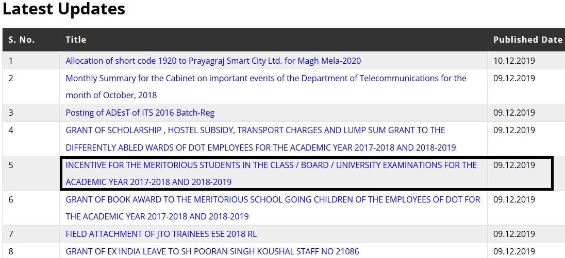This screenshot has width=565, height=258.
Task: Open Field Attachment of JTO Trainees link
Action: [x=161, y=234]
